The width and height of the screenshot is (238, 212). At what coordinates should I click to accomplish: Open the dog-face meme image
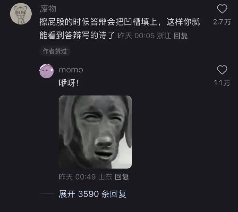pyautogui.click(x=95, y=132)
